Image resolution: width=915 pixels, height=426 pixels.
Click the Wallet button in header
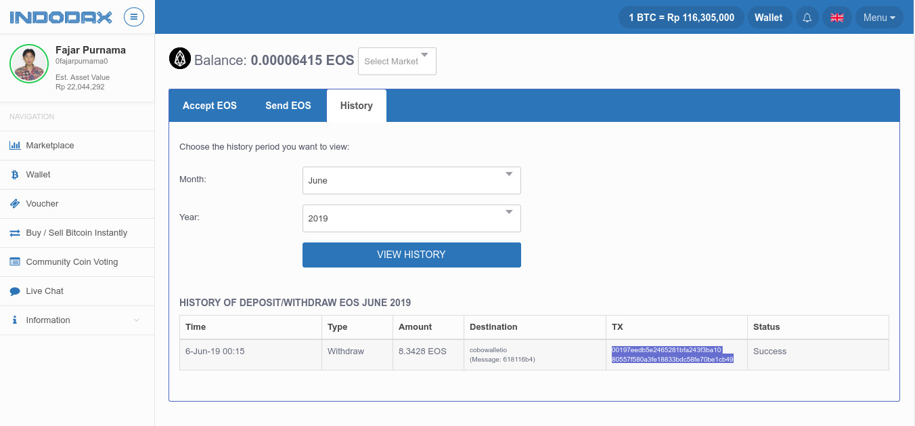[769, 18]
